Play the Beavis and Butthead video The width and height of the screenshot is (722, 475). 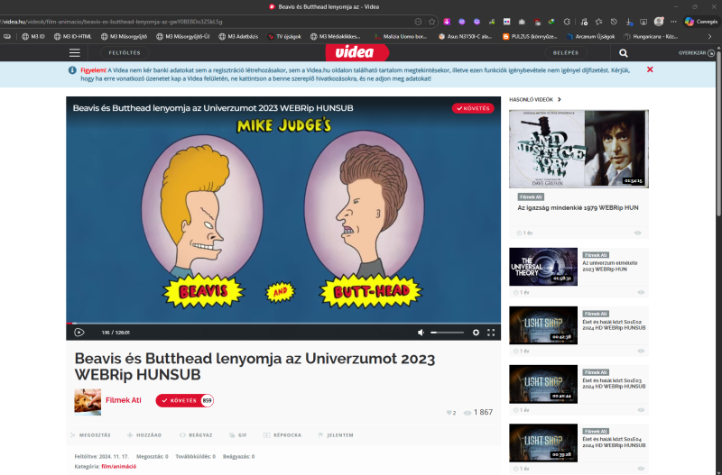[x=79, y=333]
